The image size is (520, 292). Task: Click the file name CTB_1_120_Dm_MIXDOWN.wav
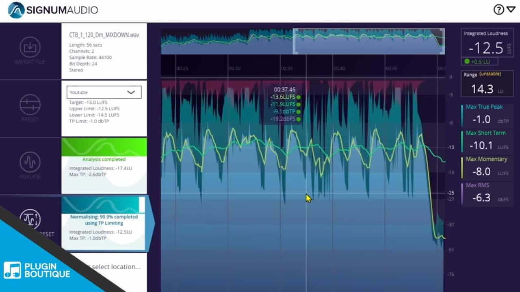click(104, 35)
